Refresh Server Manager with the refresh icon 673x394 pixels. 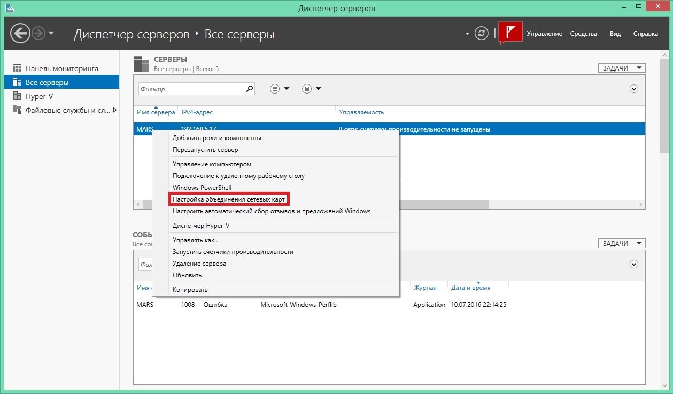click(482, 34)
